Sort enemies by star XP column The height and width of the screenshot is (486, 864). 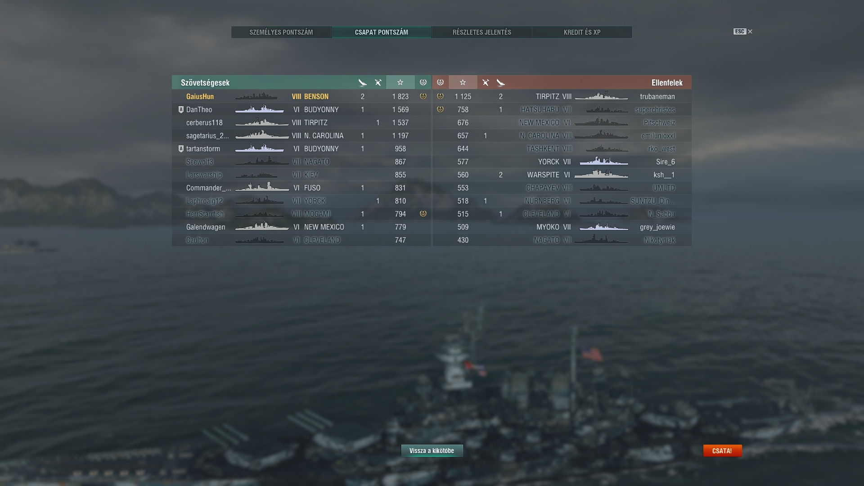coord(463,82)
